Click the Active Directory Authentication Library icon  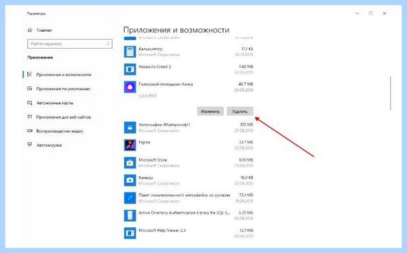coord(130,215)
